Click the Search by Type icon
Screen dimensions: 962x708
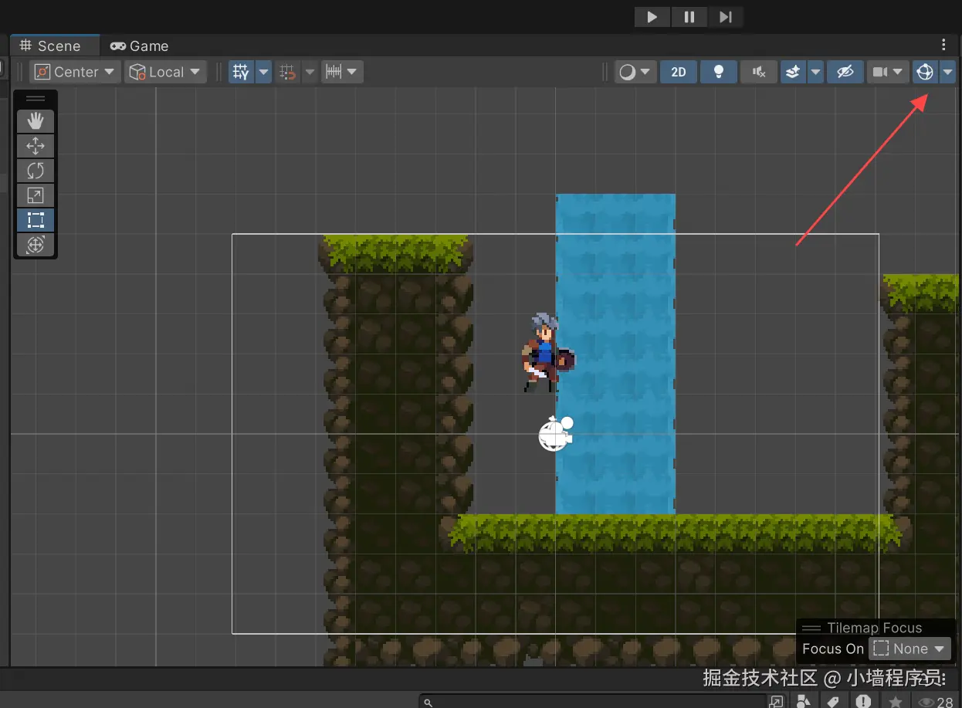[804, 701]
